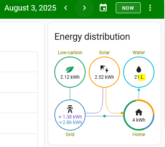165x147 pixels.
Task: Click the house icon in Home circle
Action: pyautogui.click(x=139, y=112)
